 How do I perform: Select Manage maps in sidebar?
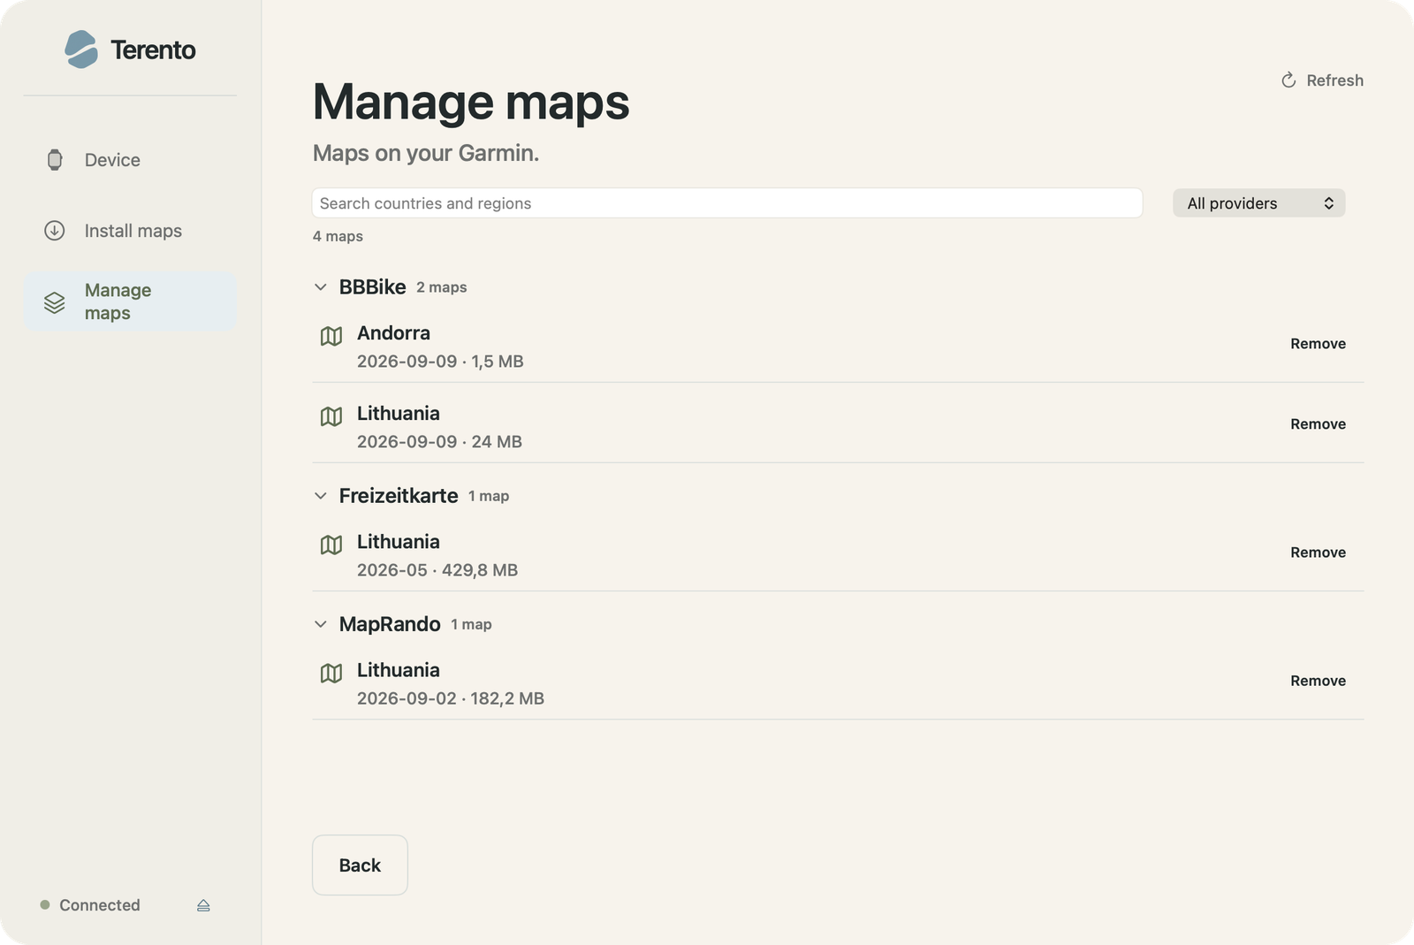130,302
